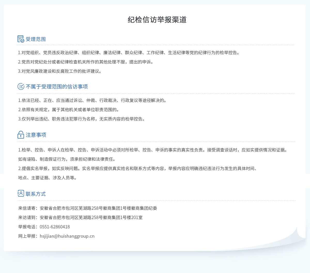The height and width of the screenshot is (273, 310).
Task: Click the 注意事项 section heading text
Action: [x=36, y=135]
